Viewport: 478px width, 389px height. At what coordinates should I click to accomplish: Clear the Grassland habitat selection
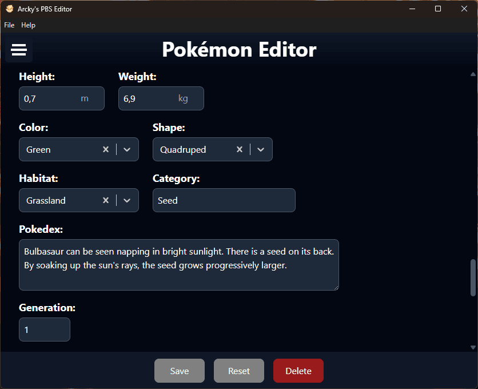coord(106,200)
